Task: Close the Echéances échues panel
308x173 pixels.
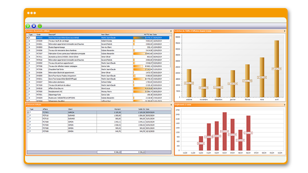Action: click(x=171, y=105)
